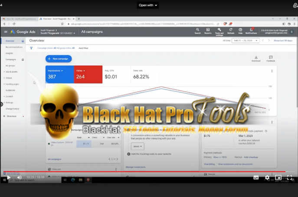Open a new browser tab with plus
This screenshot has width=298, height=197.
[79, 19]
